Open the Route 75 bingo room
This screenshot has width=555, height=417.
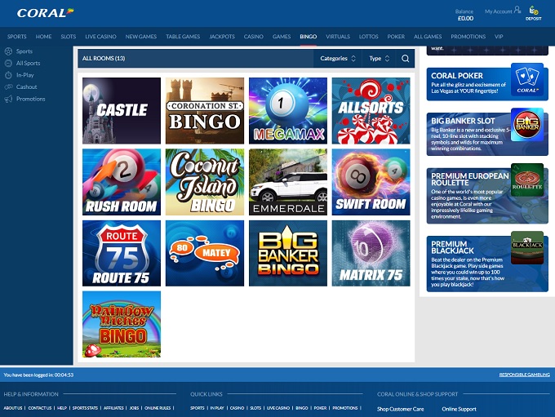122,253
